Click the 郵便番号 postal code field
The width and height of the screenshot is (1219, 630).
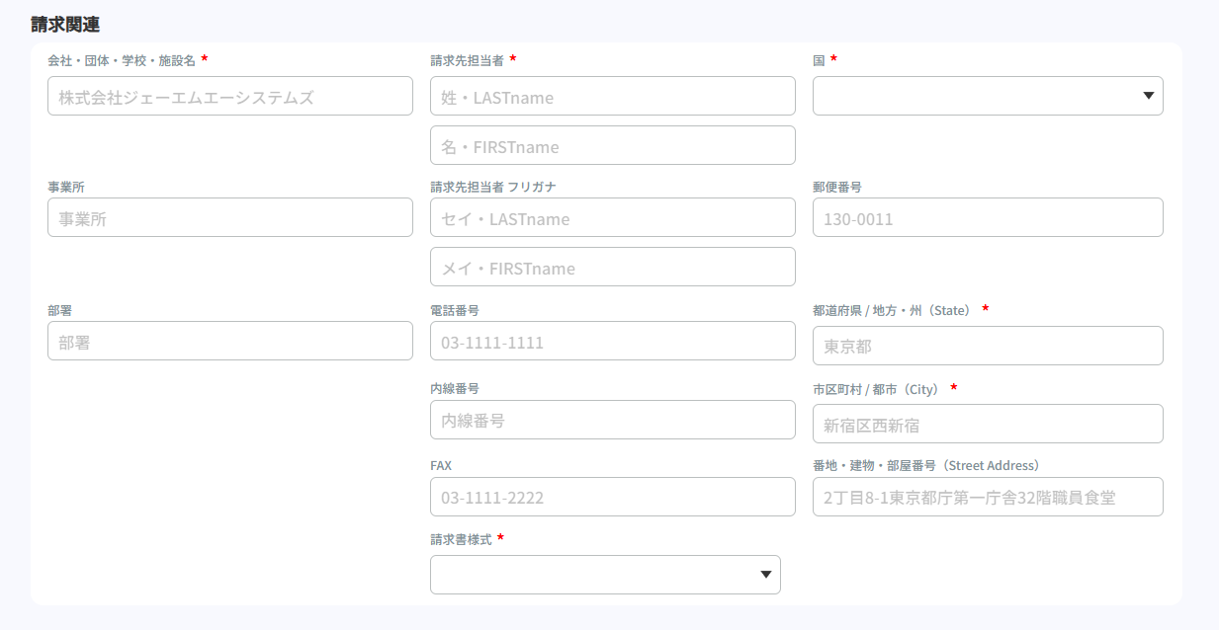point(987,217)
